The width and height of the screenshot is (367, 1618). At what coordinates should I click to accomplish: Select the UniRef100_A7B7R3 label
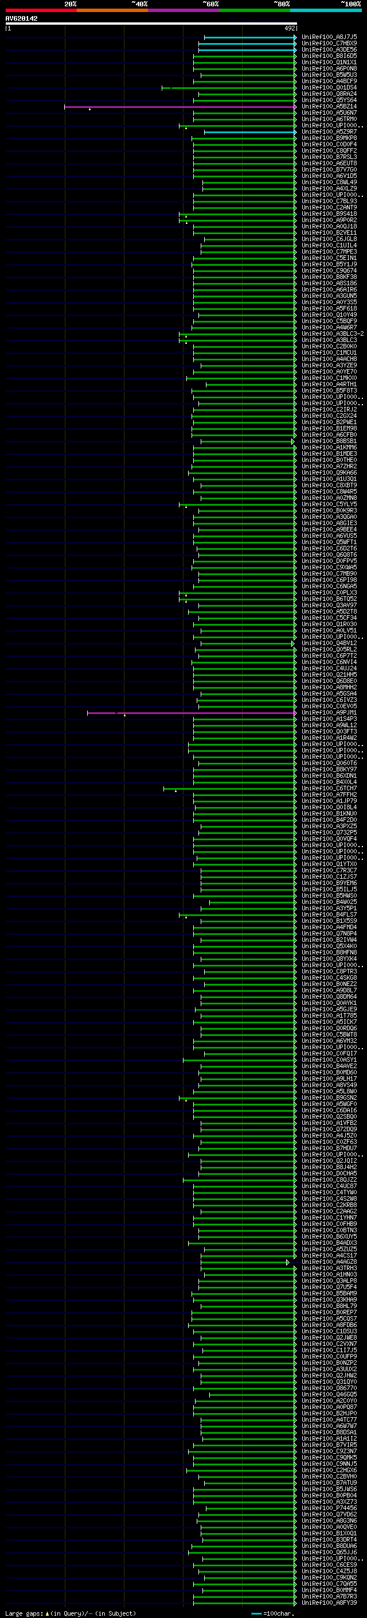pyautogui.click(x=329, y=1597)
